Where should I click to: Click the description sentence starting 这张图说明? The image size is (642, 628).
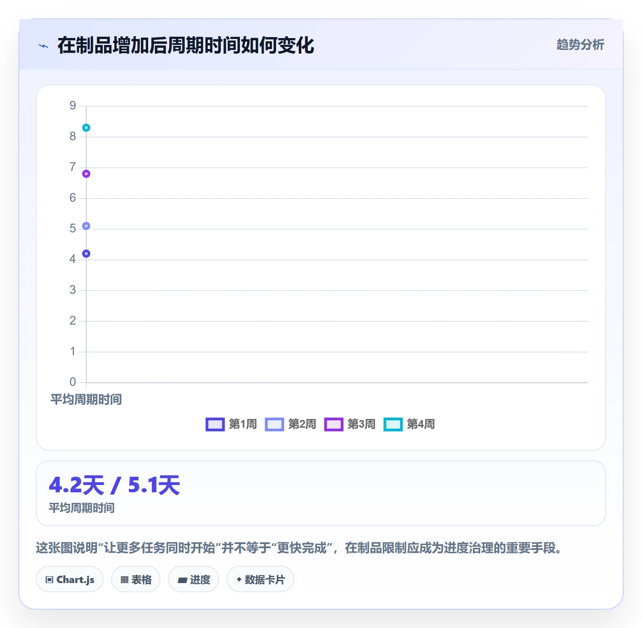(x=299, y=548)
